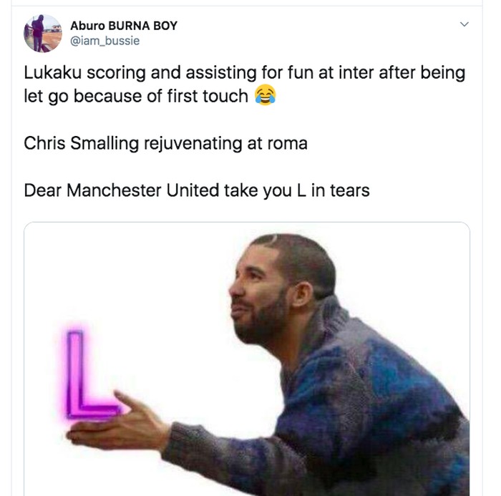Click the phrase after being in tweet
501x496 pixels.
[x=422, y=73]
